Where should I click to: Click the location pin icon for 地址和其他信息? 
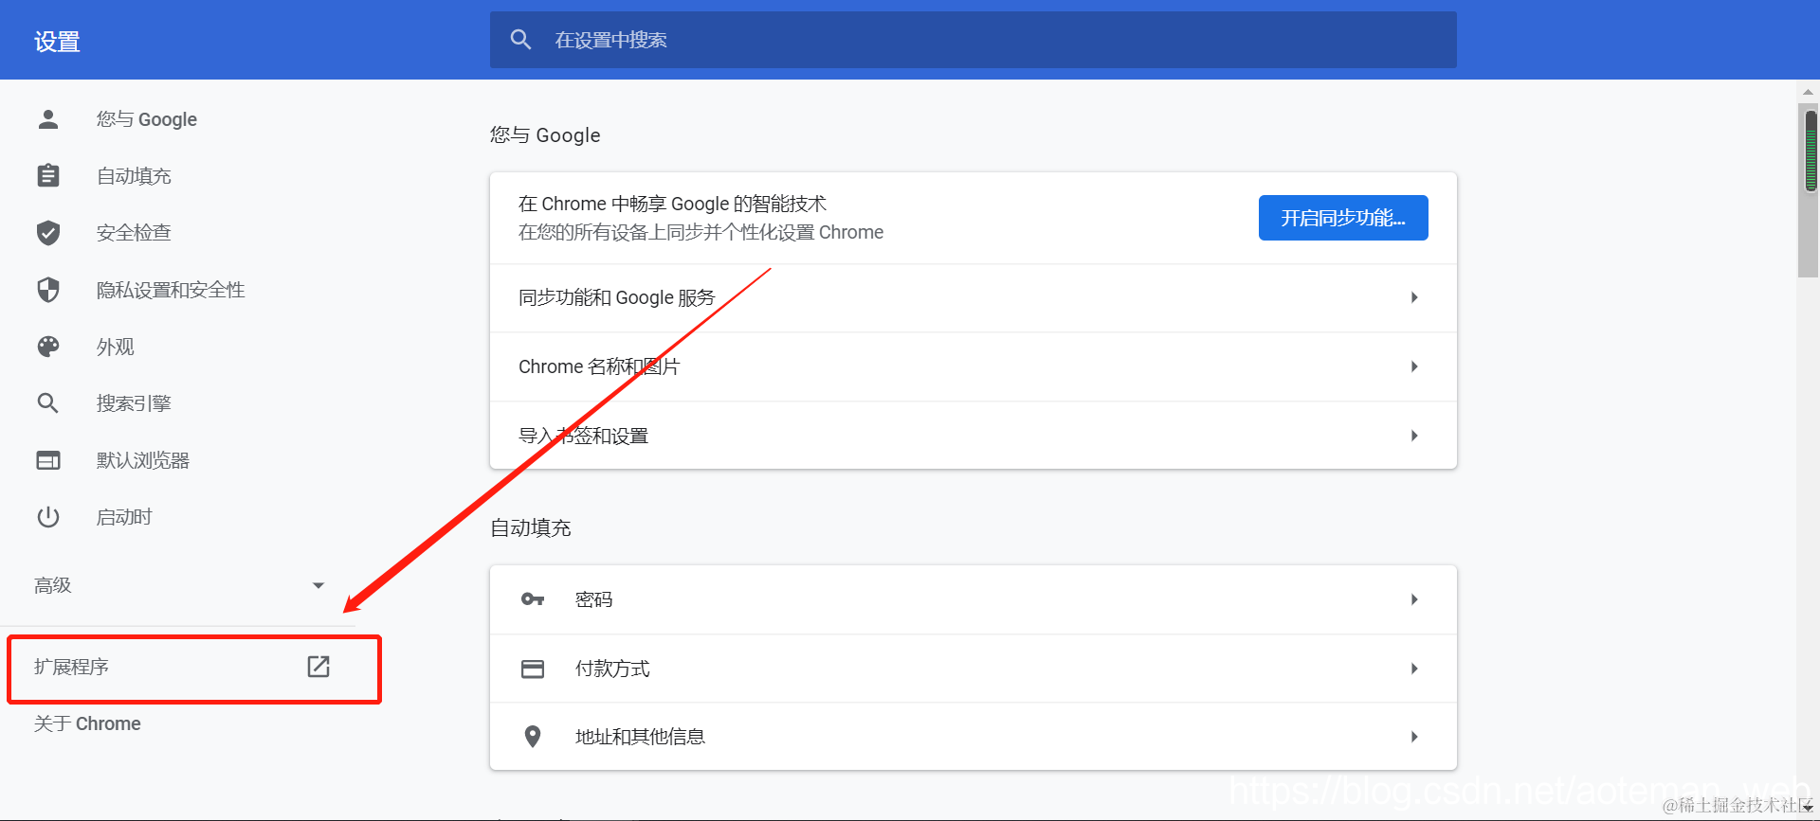click(533, 737)
